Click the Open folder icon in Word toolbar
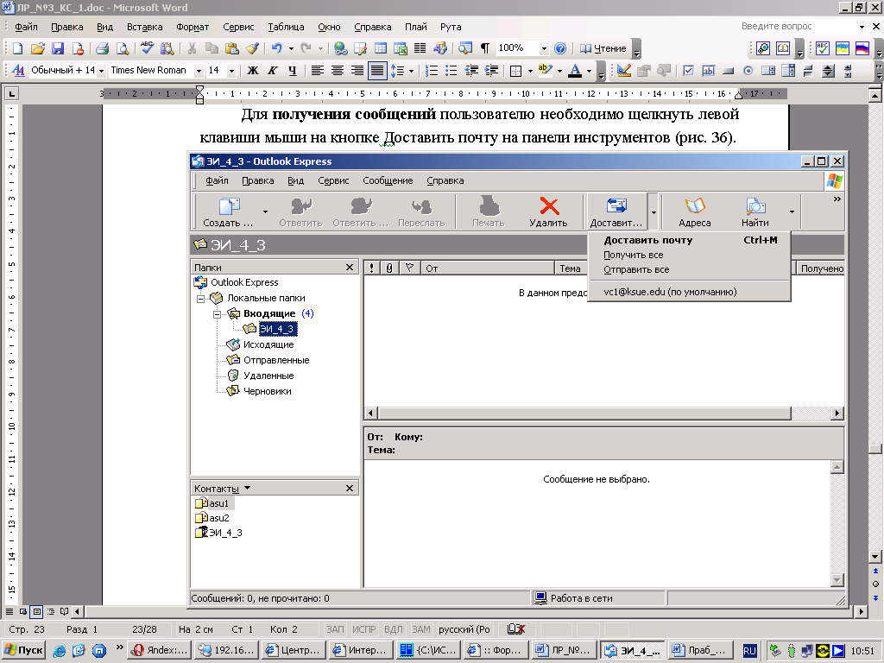Image resolution: width=884 pixels, height=663 pixels. (x=38, y=48)
